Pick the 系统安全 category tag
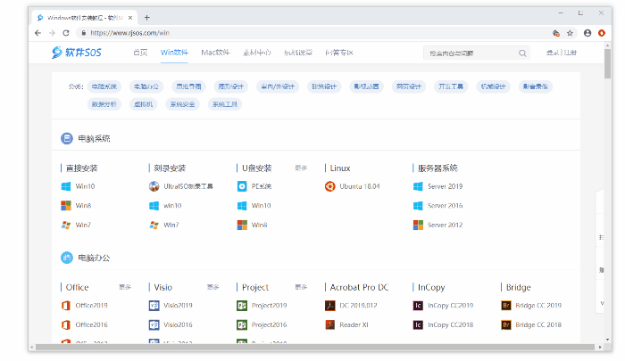The width and height of the screenshot is (625, 361). [x=182, y=104]
